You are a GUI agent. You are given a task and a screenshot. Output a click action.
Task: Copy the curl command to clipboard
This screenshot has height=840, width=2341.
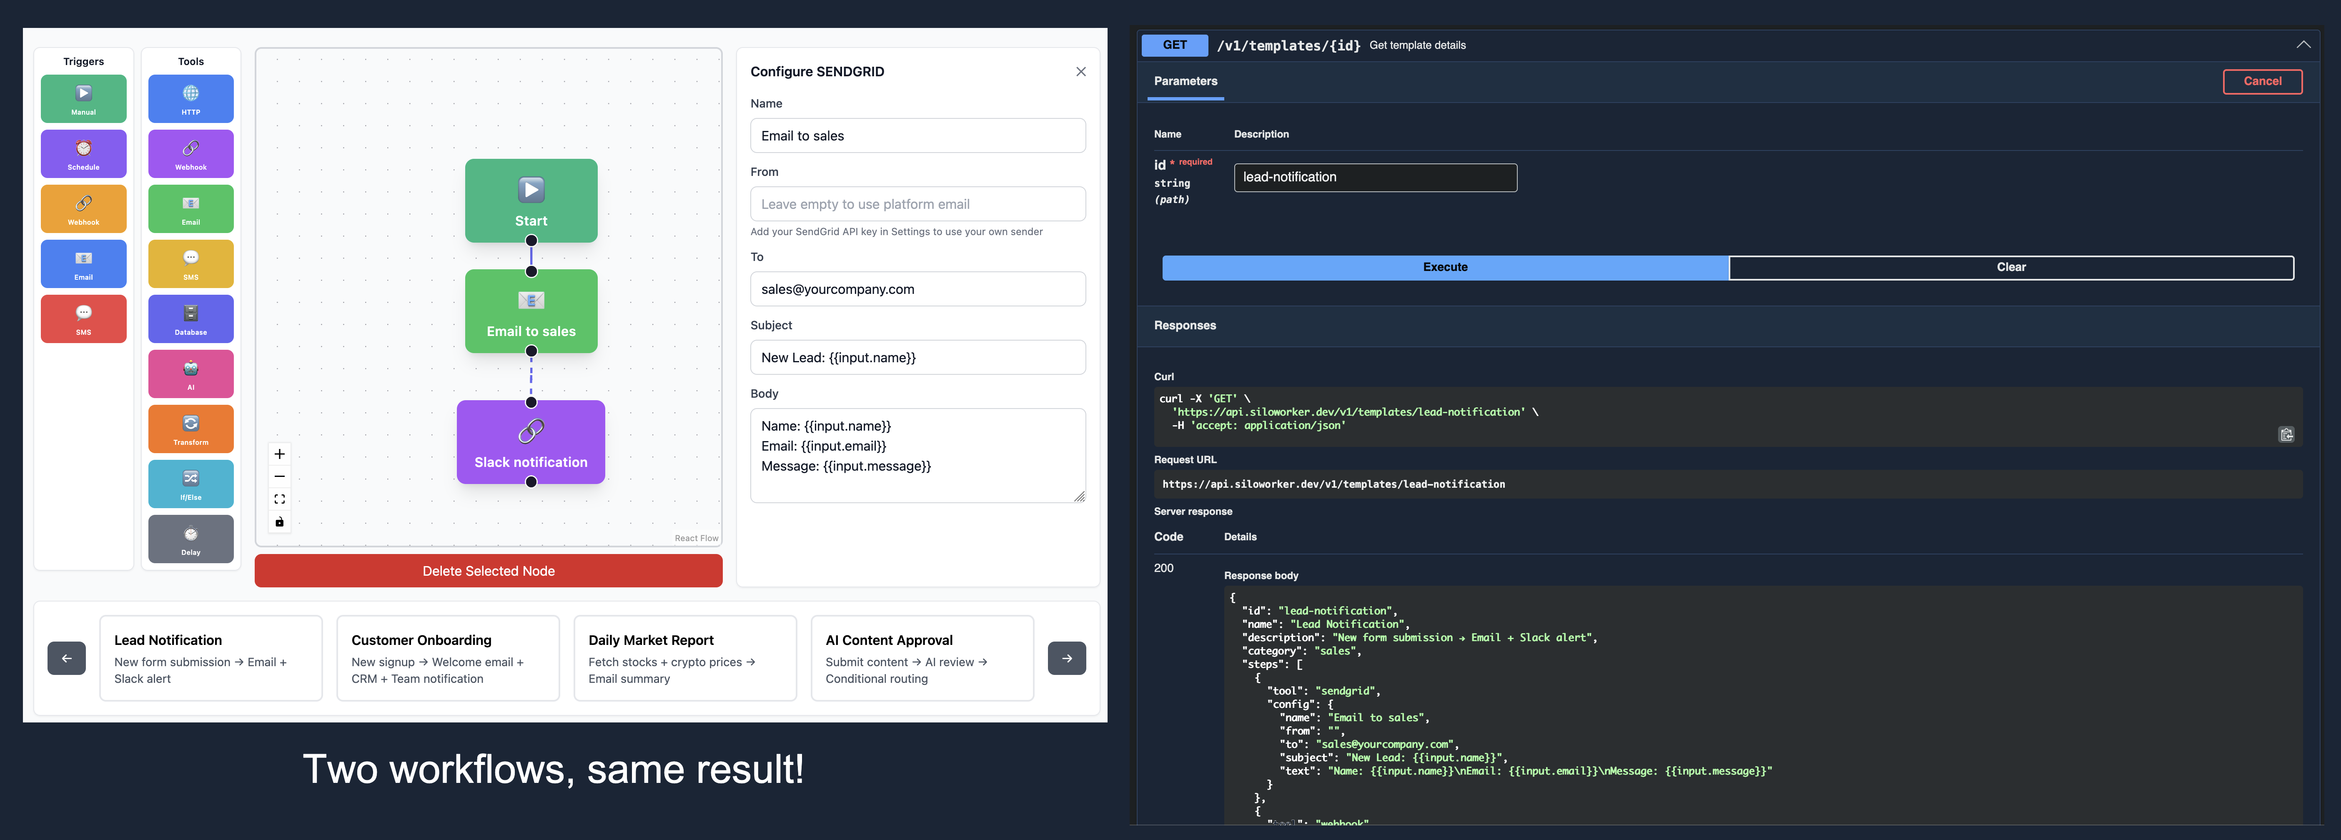click(x=2286, y=434)
